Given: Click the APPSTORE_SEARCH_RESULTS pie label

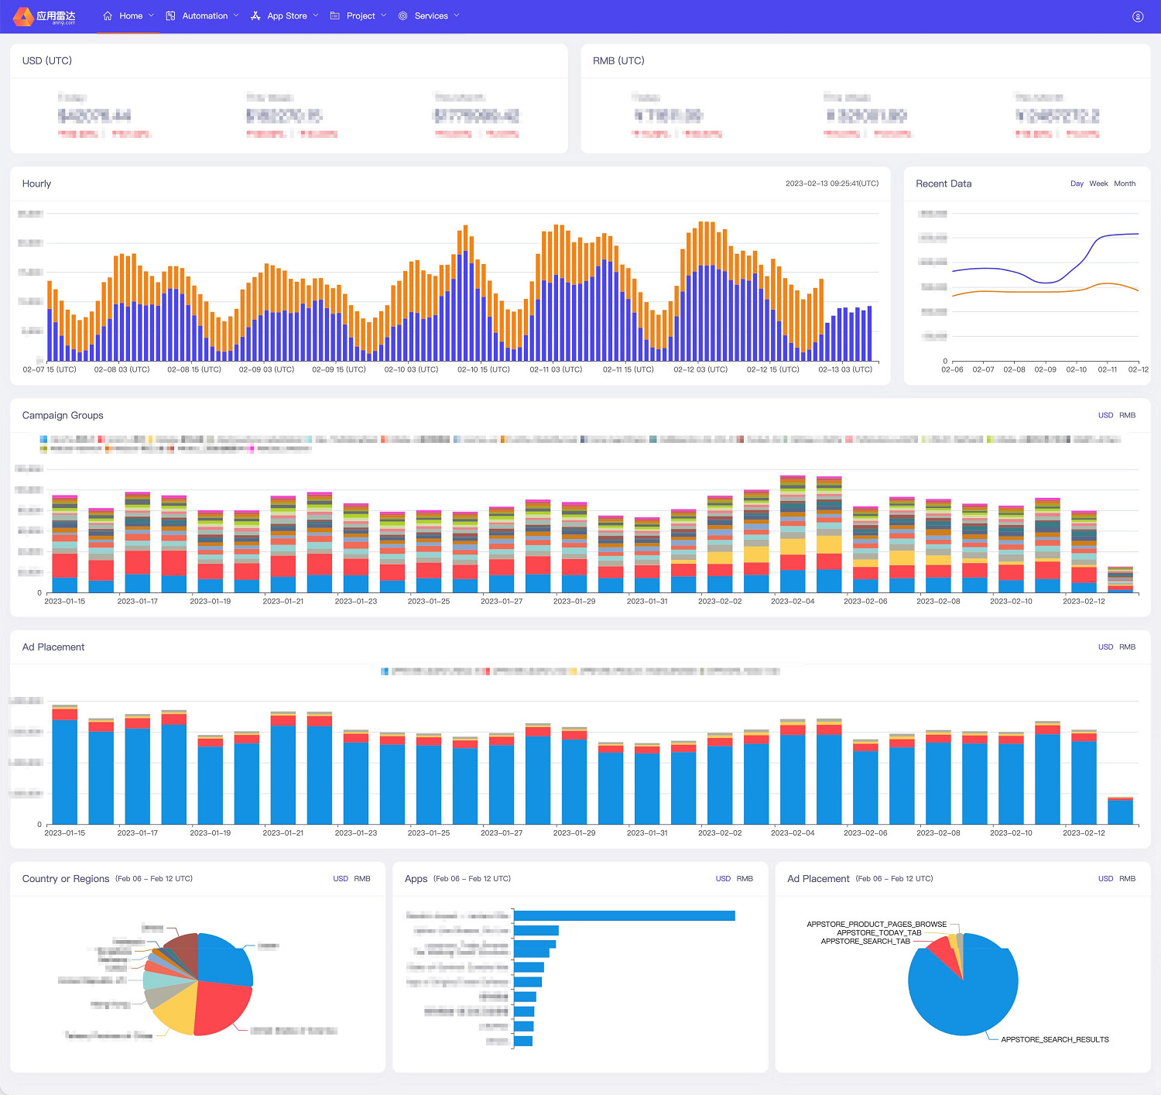Looking at the screenshot, I should [x=1054, y=1039].
